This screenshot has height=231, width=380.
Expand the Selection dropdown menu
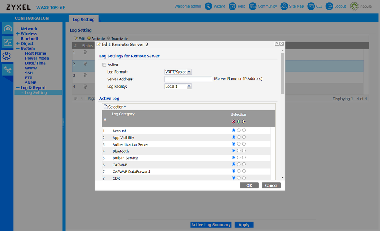115,107
